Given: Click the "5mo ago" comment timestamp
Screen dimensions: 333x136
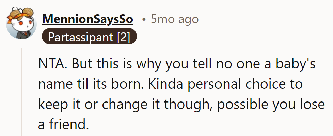Looking at the screenshot, I should pos(174,20).
